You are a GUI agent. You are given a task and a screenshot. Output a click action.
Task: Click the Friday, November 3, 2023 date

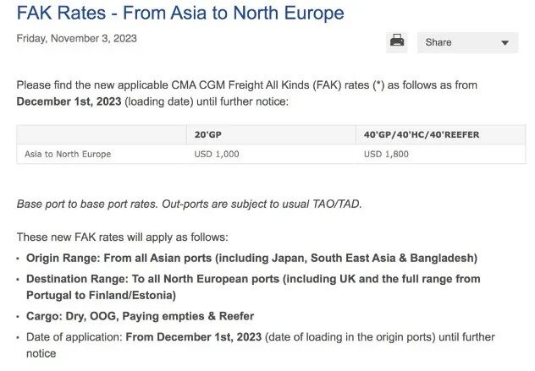click(76, 39)
